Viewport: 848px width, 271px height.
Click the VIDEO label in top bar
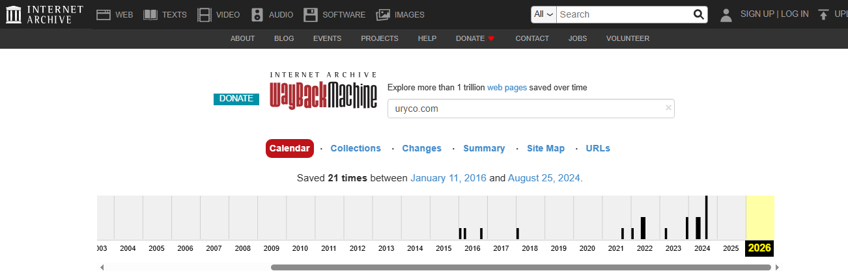pos(228,14)
